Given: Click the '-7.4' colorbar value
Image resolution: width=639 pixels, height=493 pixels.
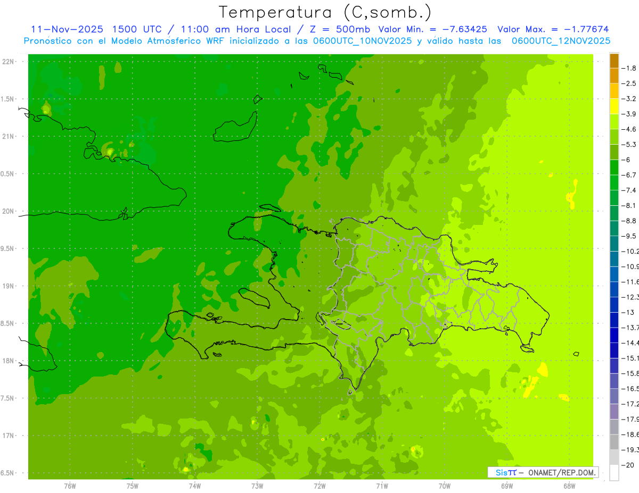Looking at the screenshot, I should [629, 190].
